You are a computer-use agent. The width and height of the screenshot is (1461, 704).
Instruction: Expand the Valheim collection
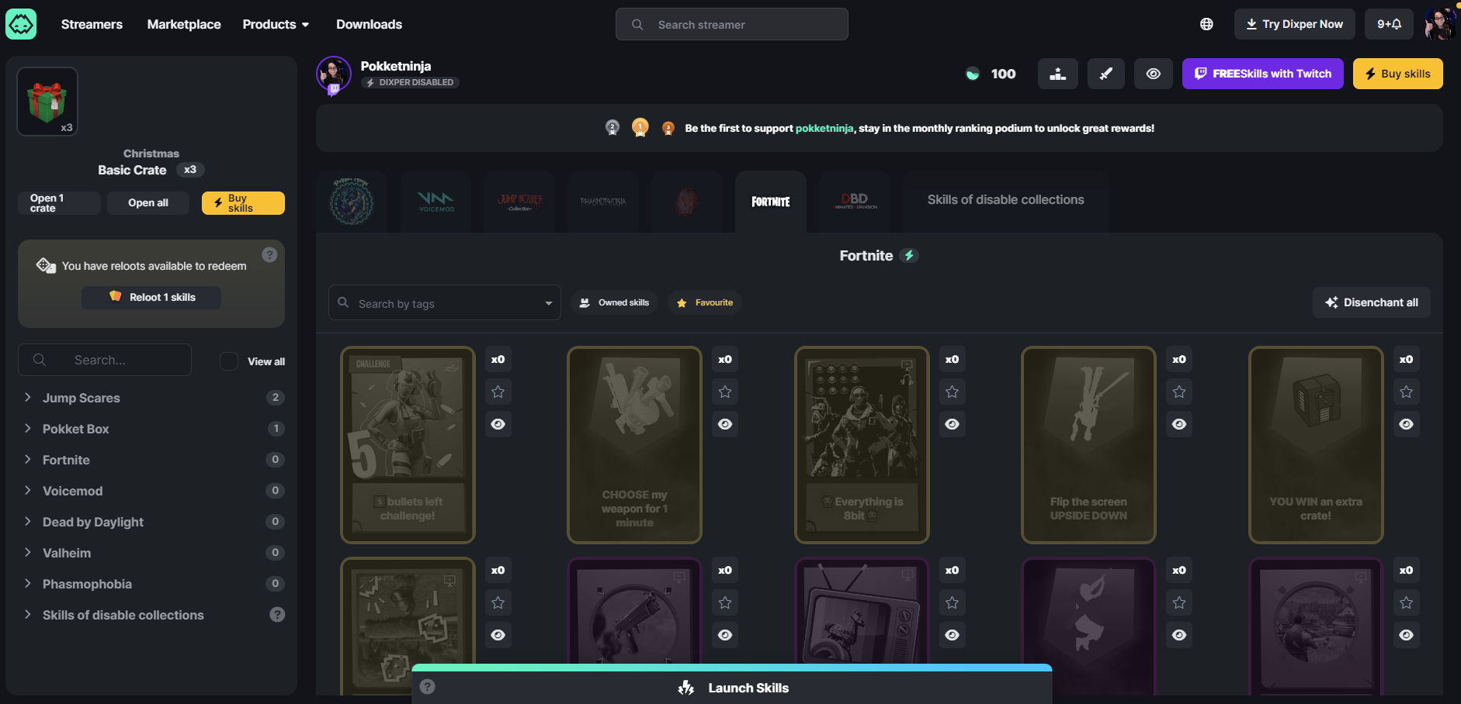coord(151,553)
